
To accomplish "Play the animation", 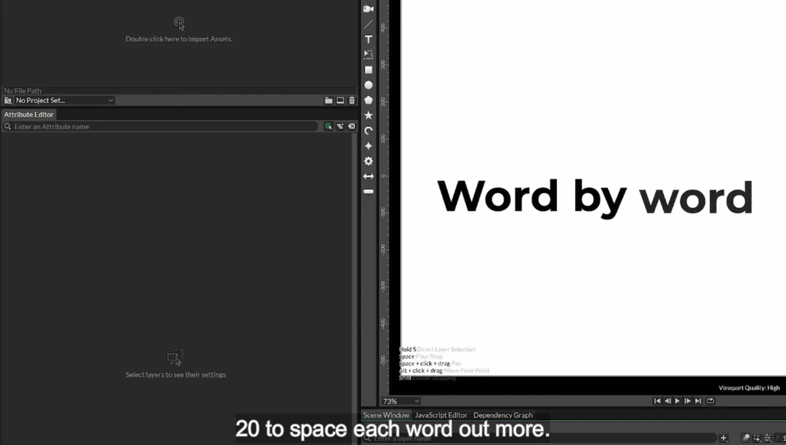I will pos(677,401).
